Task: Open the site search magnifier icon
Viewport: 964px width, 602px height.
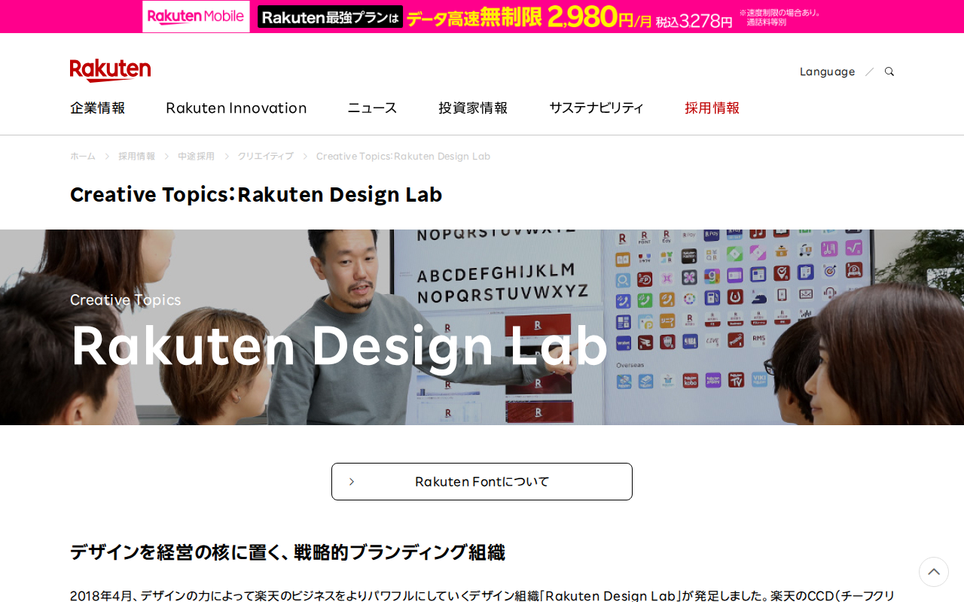Action: pos(889,71)
